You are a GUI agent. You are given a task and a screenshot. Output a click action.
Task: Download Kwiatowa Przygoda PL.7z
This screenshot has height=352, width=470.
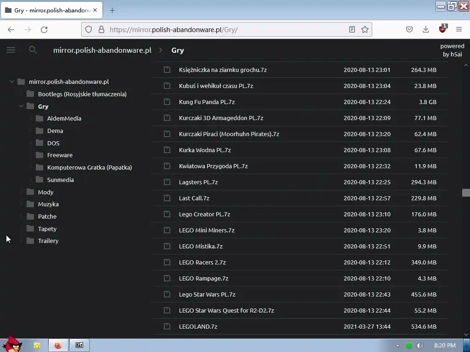213,166
